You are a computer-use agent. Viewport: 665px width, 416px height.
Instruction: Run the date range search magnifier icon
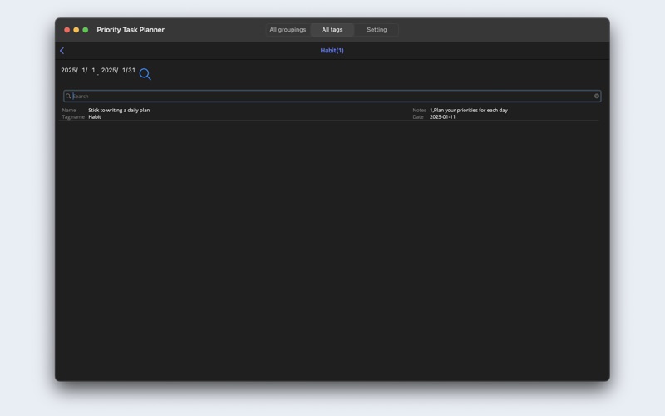click(x=145, y=74)
